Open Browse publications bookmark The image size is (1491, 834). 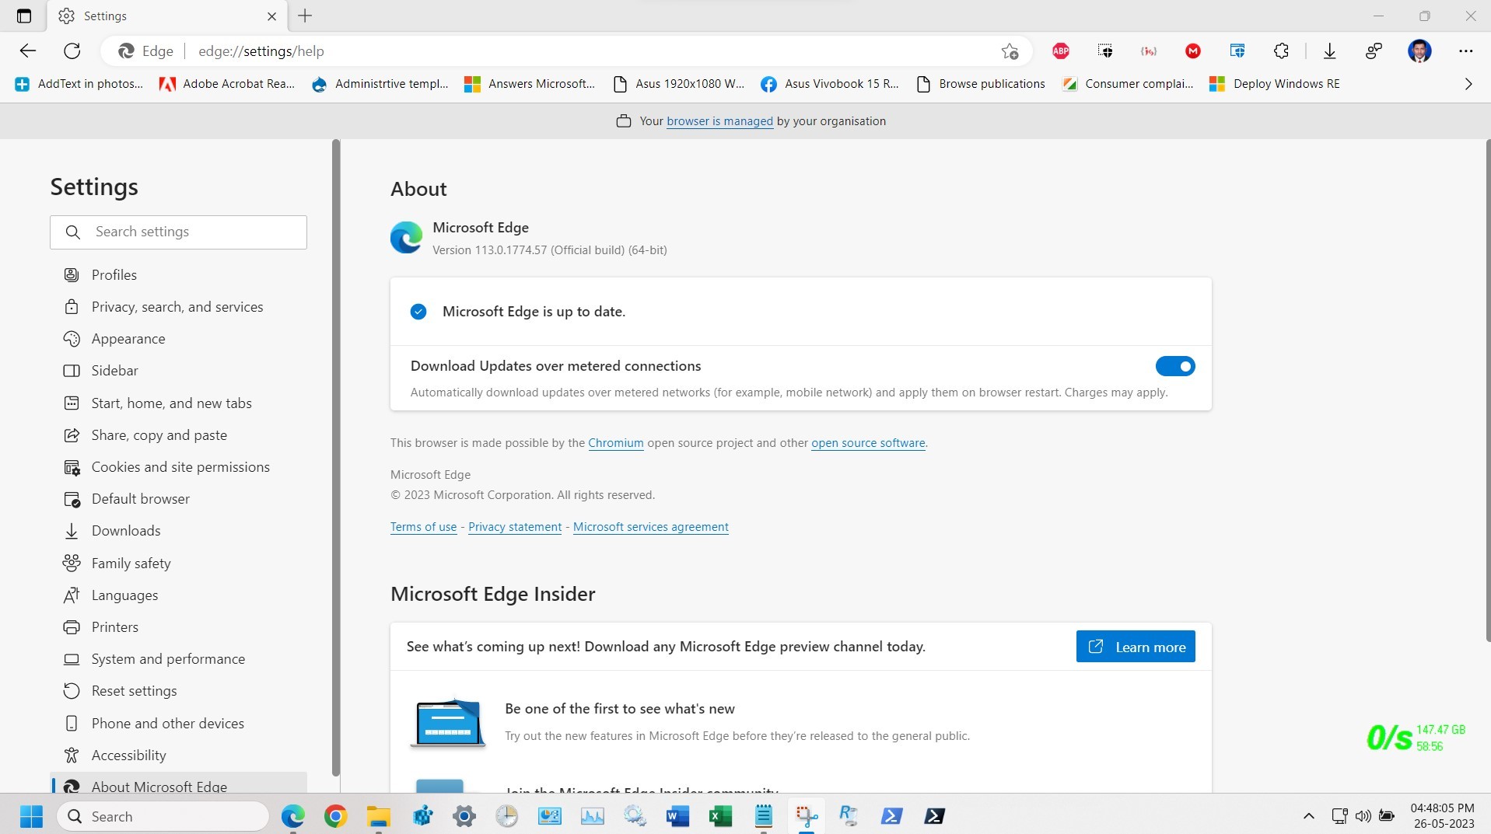click(x=981, y=84)
